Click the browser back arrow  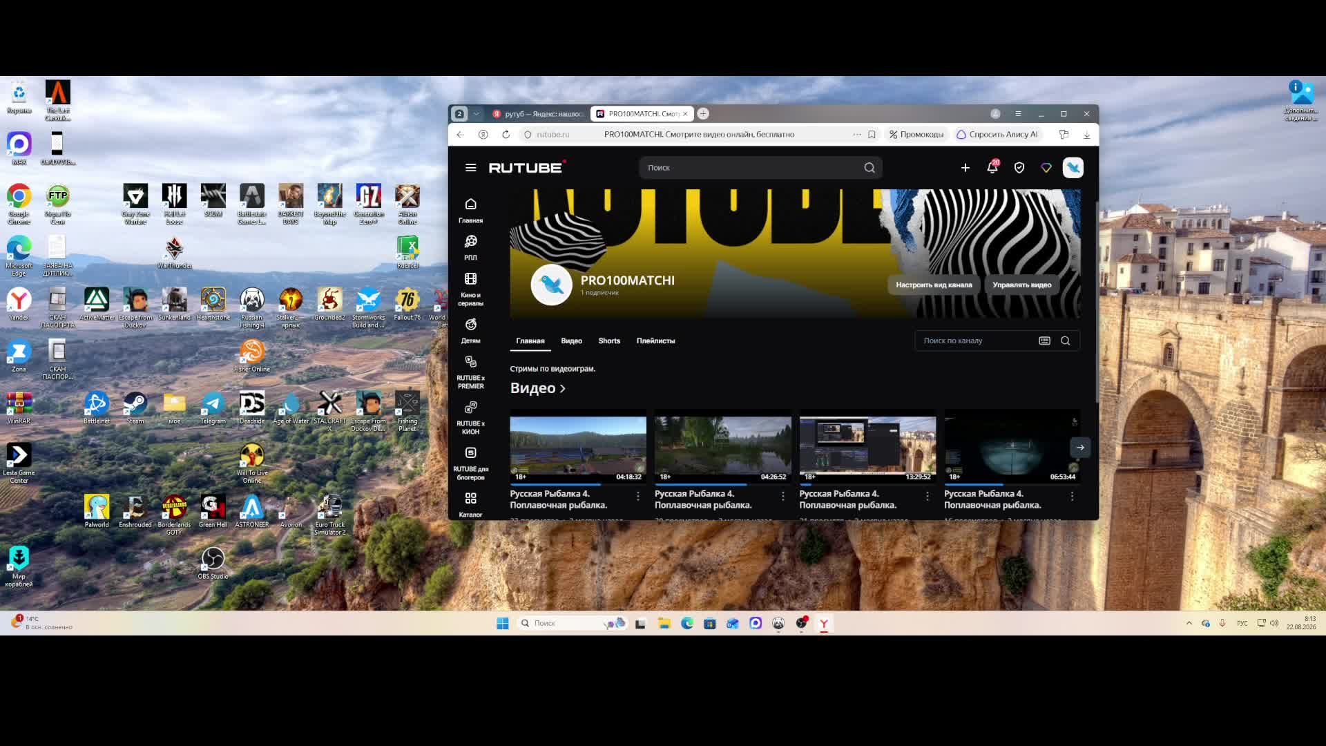point(461,135)
